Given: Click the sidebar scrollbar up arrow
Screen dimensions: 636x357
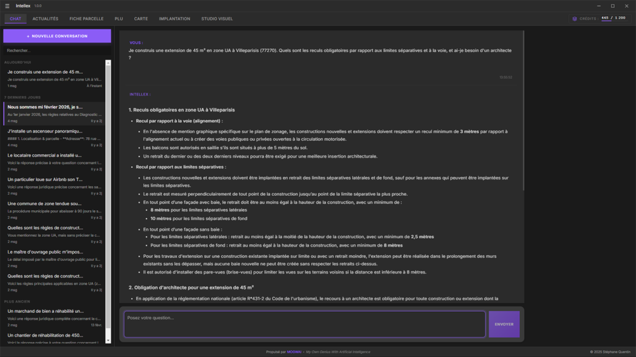Looking at the screenshot, I should (108, 63).
